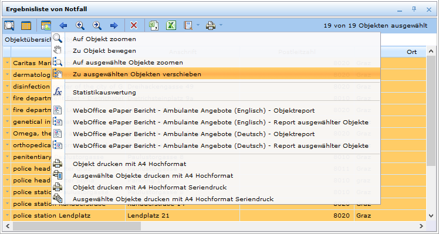The height and width of the screenshot is (234, 439).
Task: Expand row arrow for Caritas Mari
Action: point(7,63)
